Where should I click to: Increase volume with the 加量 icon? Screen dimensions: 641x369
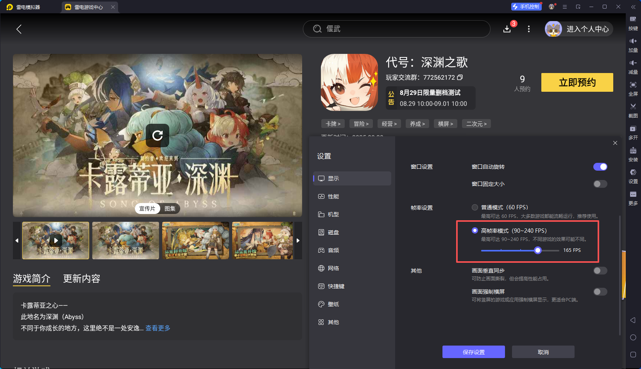click(633, 45)
